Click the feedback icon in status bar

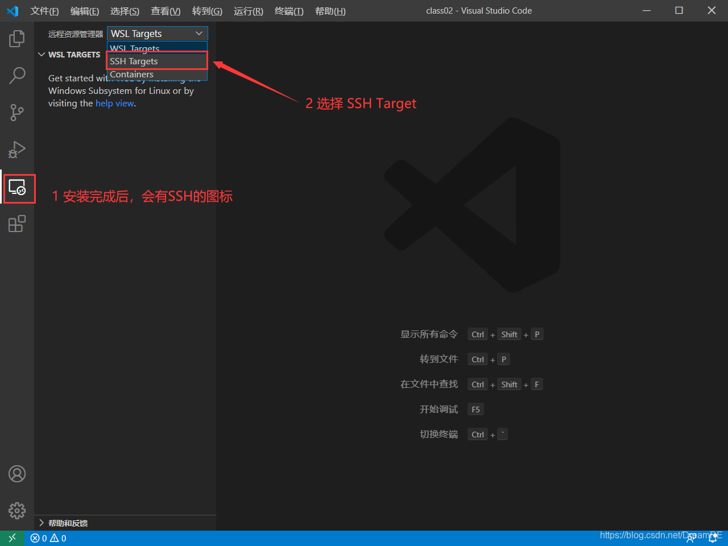690,538
